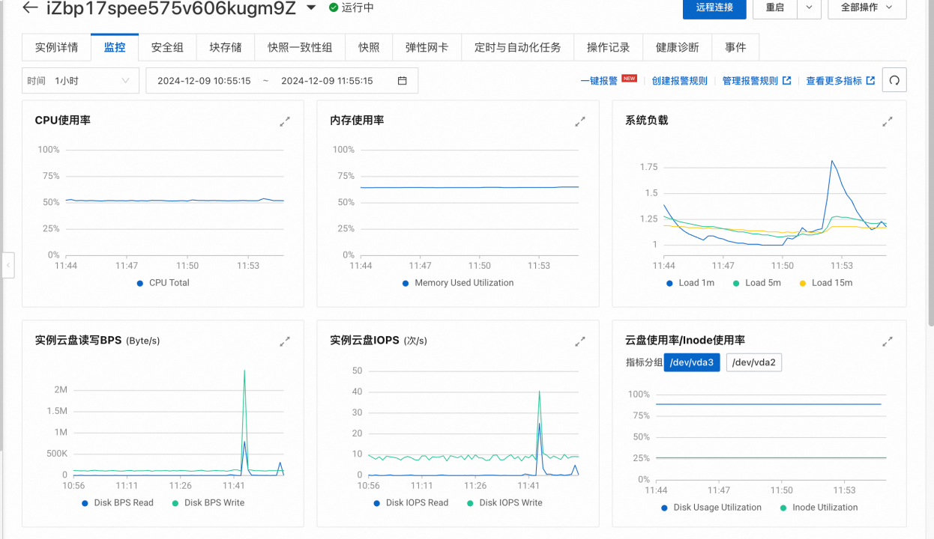This screenshot has width=934, height=539.
Task: Click the 远程连接 button
Action: (x=714, y=7)
